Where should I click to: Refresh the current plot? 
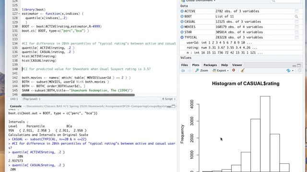288,71
